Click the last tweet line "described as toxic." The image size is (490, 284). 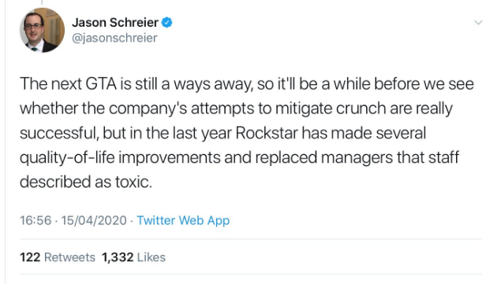point(86,182)
